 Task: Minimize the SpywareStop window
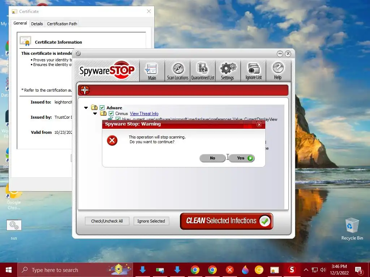tap(280, 54)
